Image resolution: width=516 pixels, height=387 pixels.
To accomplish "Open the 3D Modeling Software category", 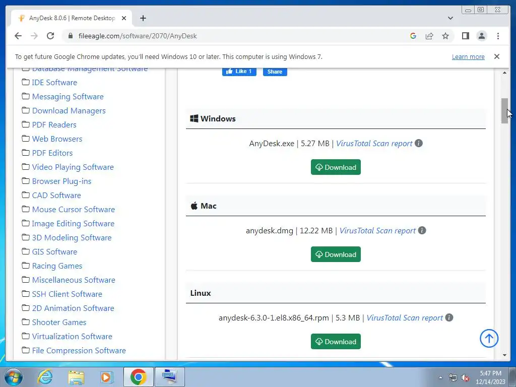I will [72, 238].
